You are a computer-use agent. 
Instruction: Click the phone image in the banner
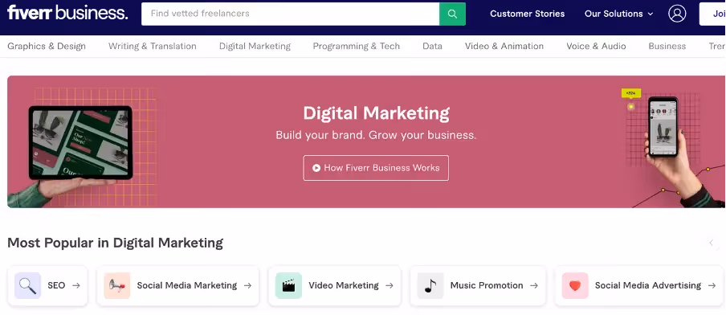pyautogui.click(x=663, y=126)
